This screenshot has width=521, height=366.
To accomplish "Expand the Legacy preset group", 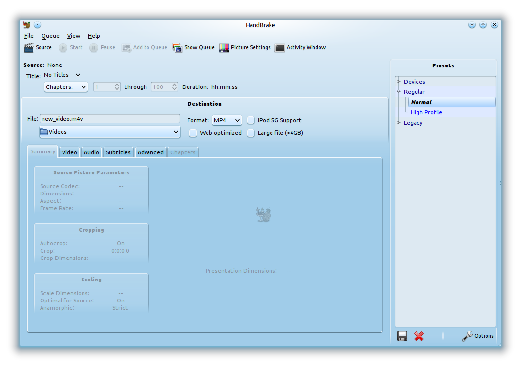I will 399,123.
